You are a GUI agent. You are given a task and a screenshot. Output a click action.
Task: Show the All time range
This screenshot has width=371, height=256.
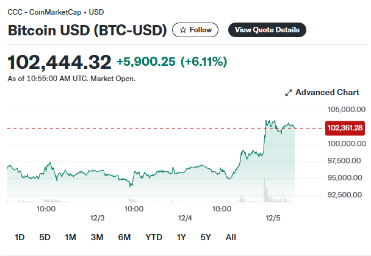[x=231, y=237]
